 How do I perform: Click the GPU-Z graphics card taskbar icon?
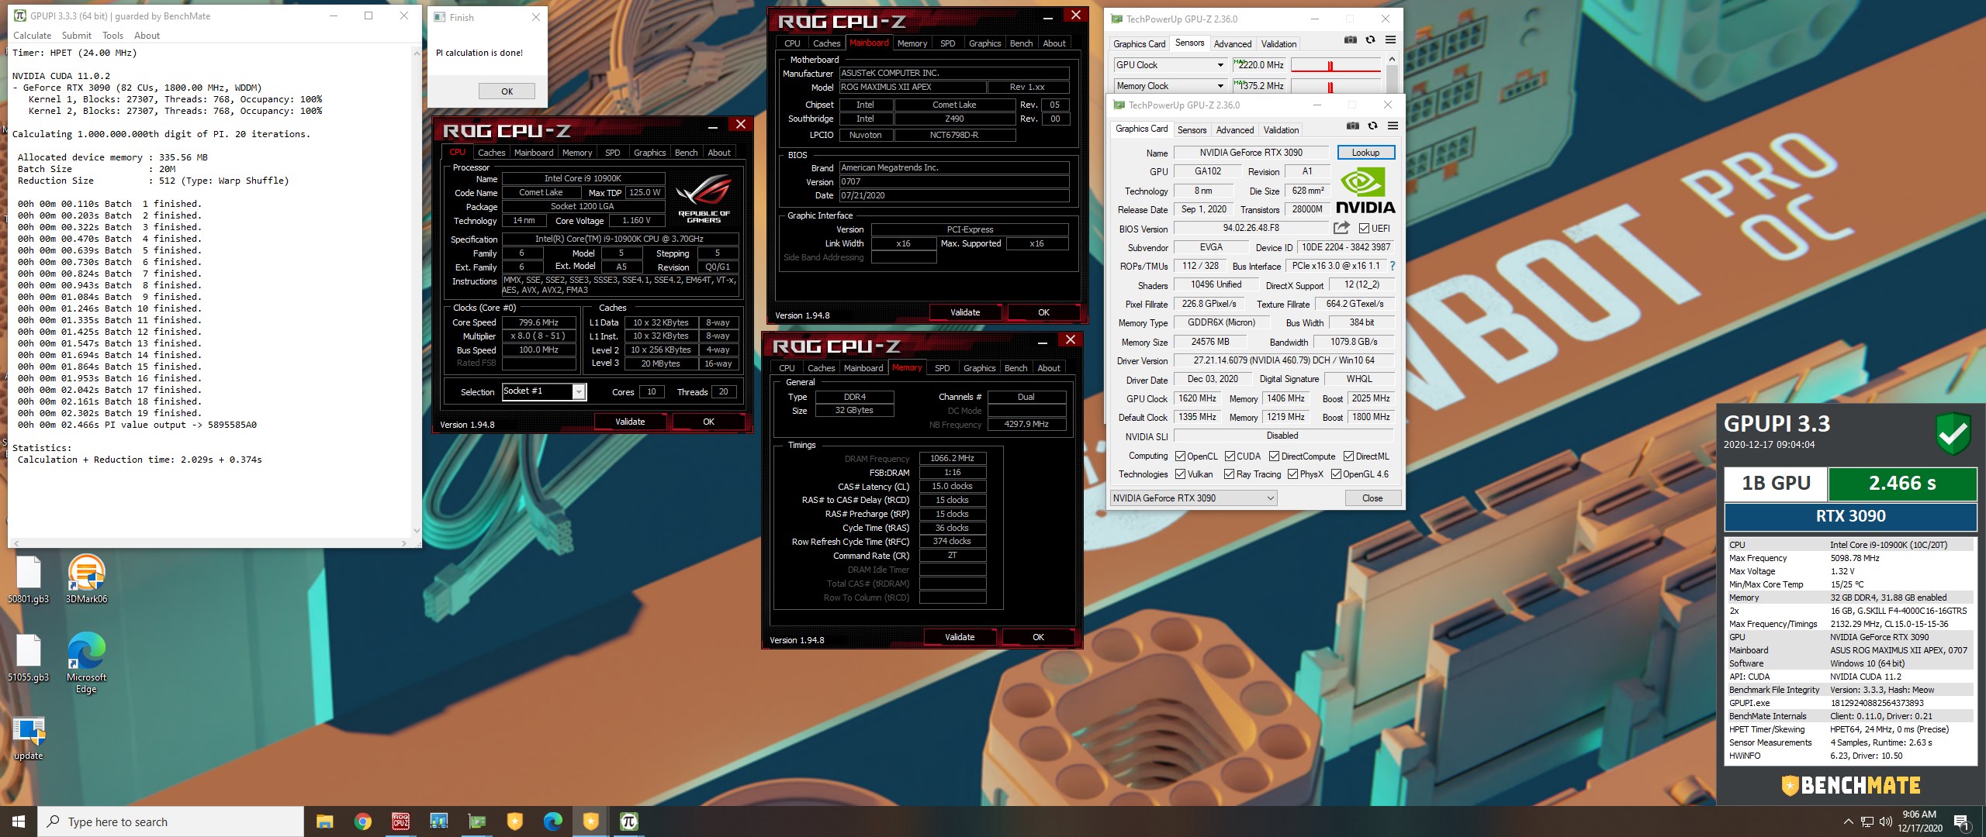tap(476, 821)
